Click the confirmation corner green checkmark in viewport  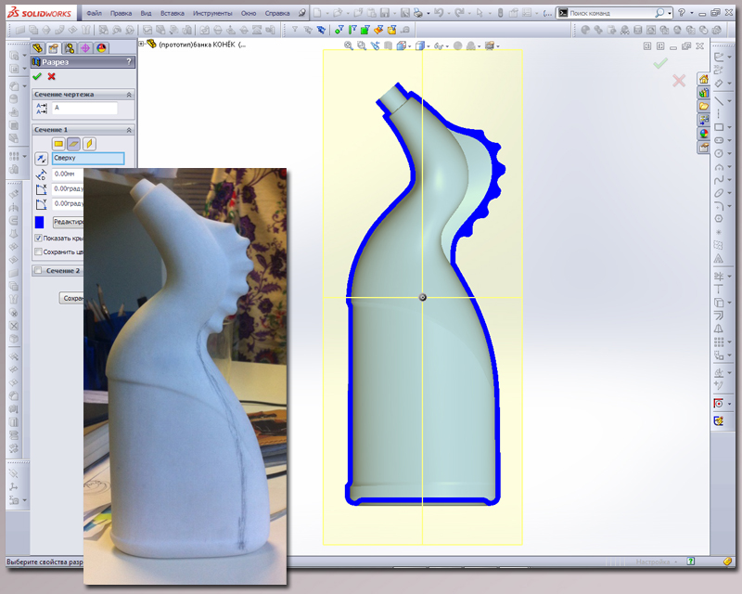point(660,63)
